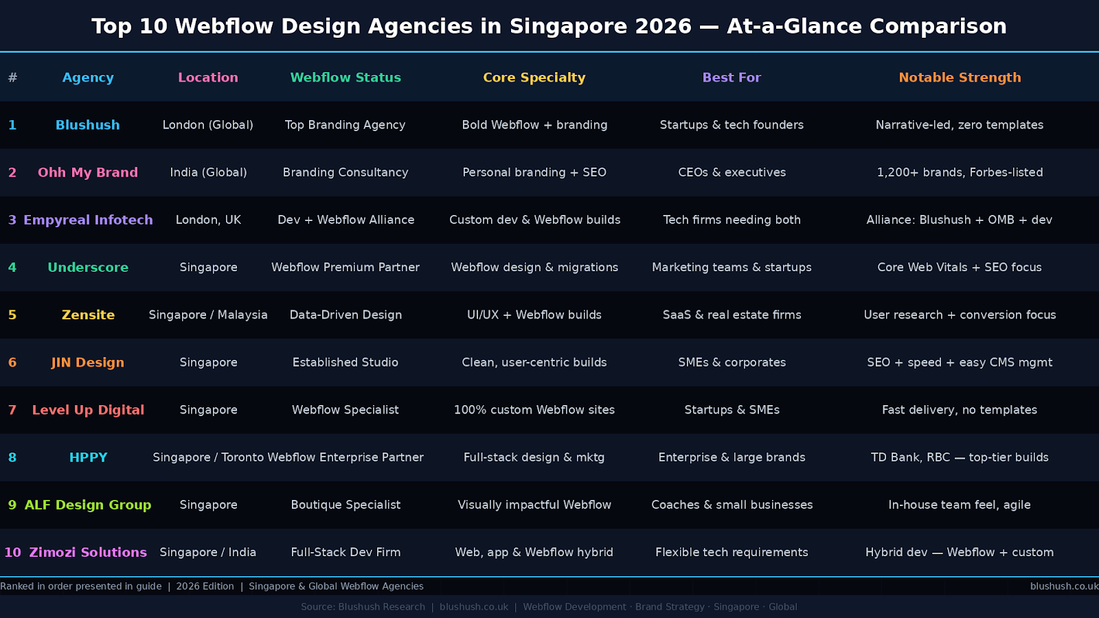Click 'In-house team feel, agile' cell
1099x618 pixels.
(960, 505)
